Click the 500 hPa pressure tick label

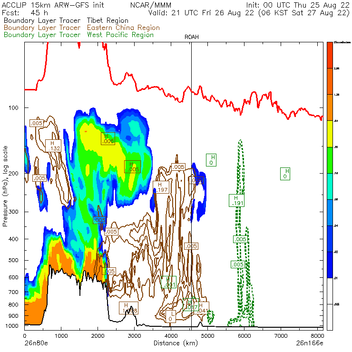click(13, 260)
